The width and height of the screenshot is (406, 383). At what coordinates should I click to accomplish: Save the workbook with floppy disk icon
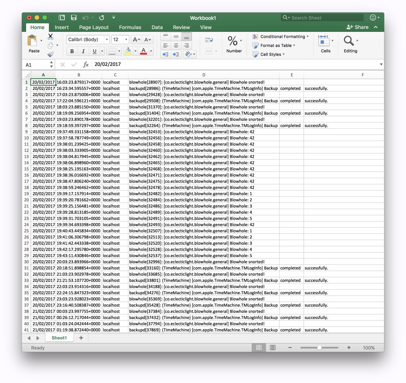74,17
